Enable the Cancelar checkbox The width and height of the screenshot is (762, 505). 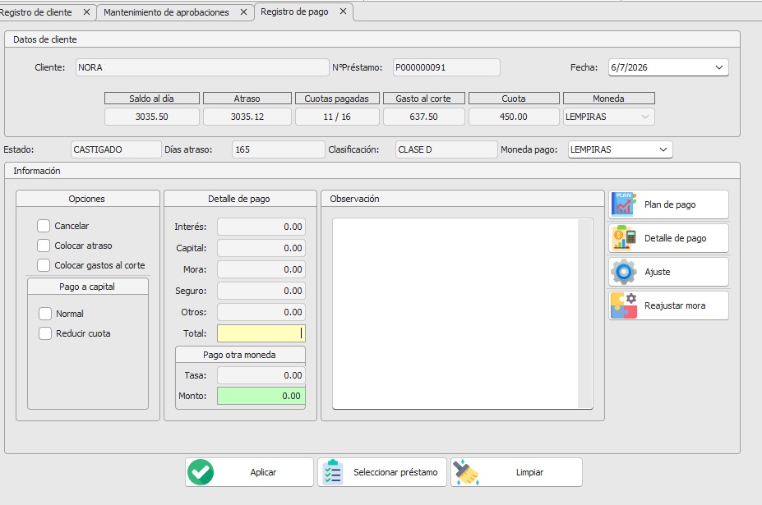tap(44, 226)
